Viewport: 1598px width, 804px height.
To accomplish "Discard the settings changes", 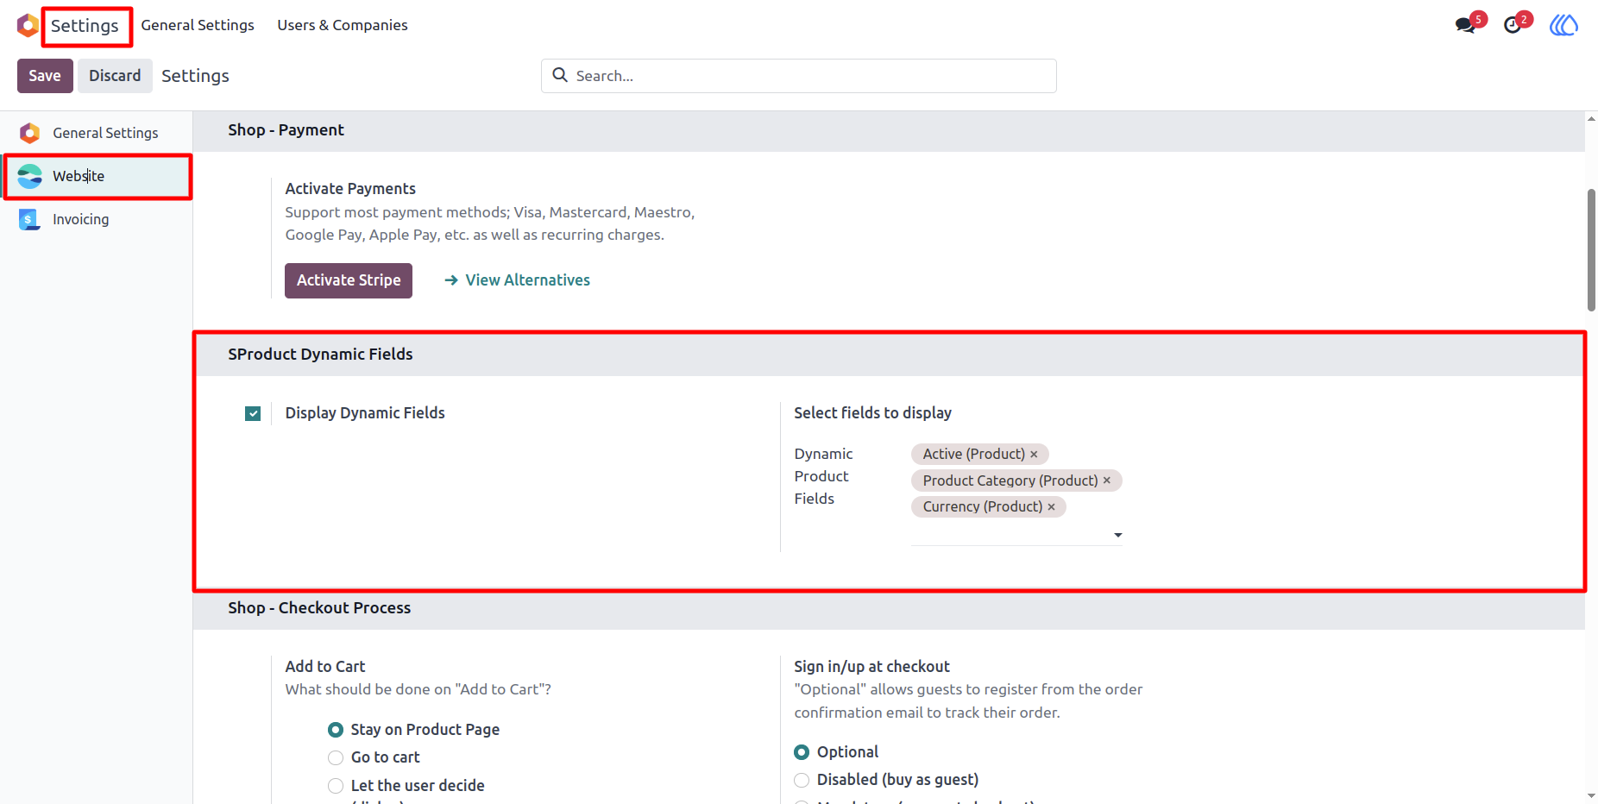I will pos(115,76).
